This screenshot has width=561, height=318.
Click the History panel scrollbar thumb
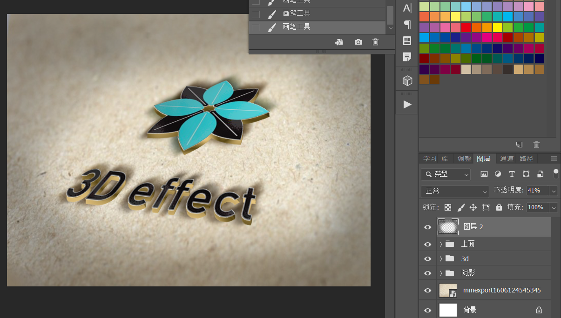point(390,15)
